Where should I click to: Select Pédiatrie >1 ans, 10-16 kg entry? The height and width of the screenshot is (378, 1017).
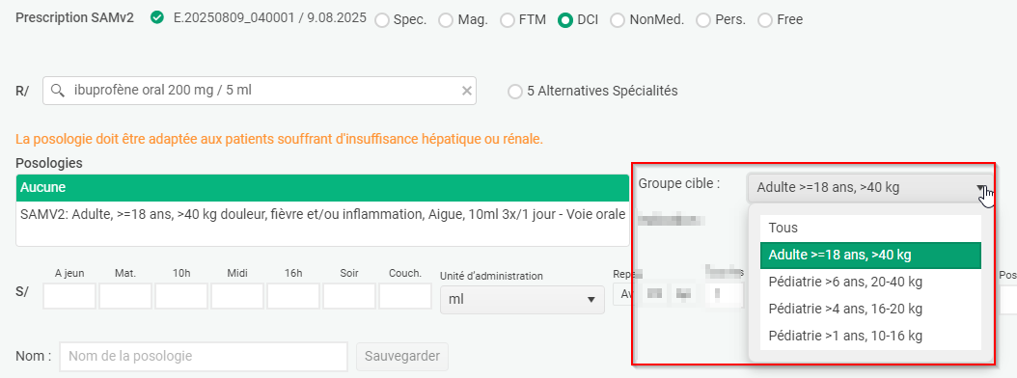point(870,337)
